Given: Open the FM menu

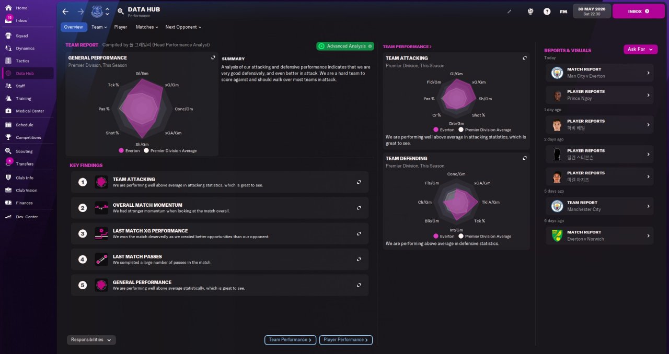Looking at the screenshot, I should (x=563, y=11).
